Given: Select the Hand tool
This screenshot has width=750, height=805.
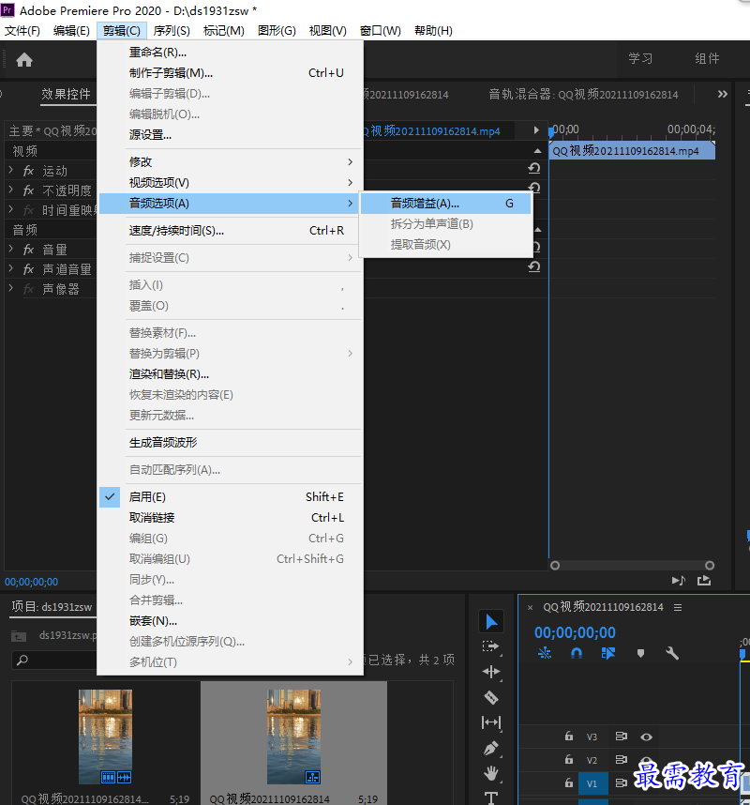Looking at the screenshot, I should click(x=491, y=773).
